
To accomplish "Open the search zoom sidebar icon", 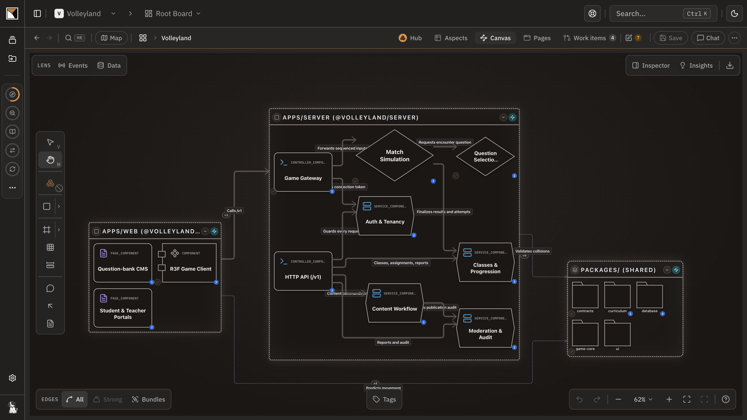I will point(12,113).
